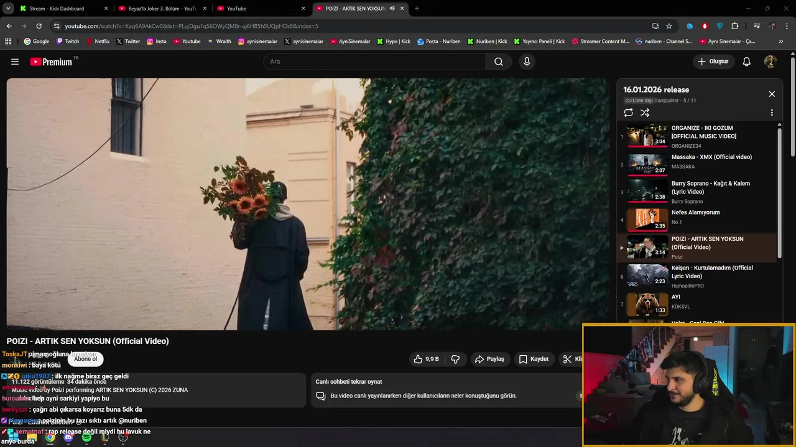Reload the current page
Screen dimensions: 796x447
coord(39,26)
